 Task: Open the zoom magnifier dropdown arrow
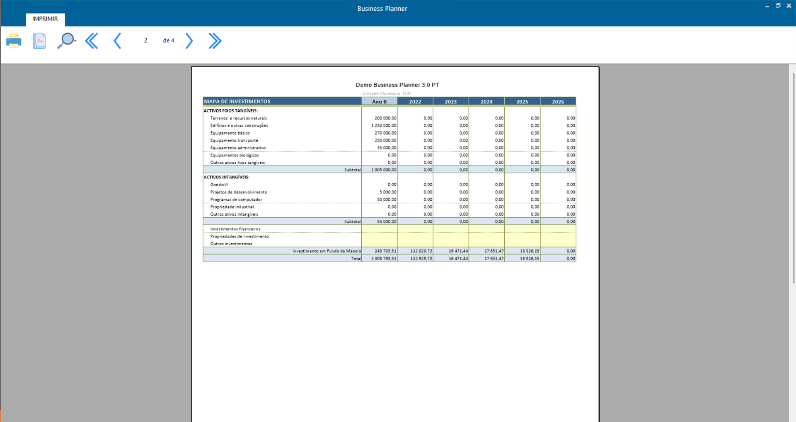pos(75,41)
